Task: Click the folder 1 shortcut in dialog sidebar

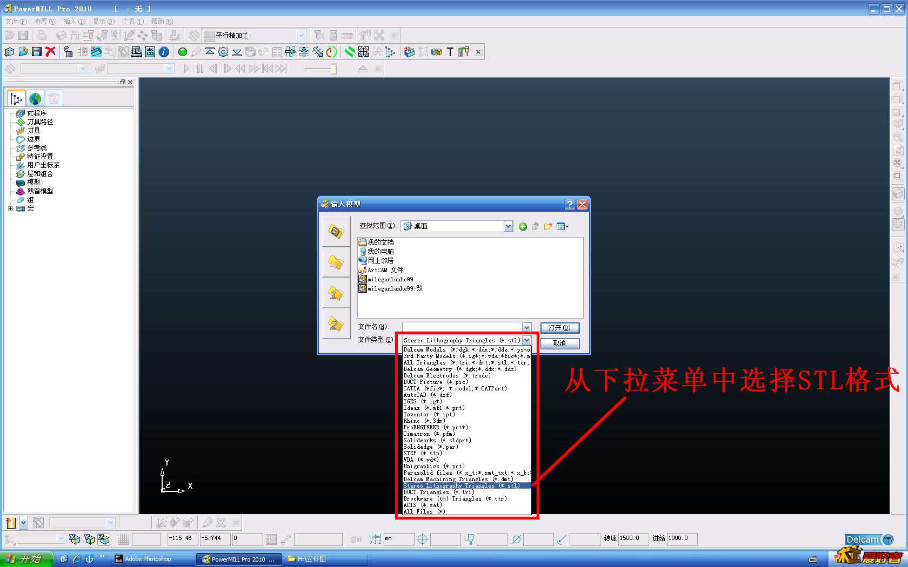Action: [336, 293]
